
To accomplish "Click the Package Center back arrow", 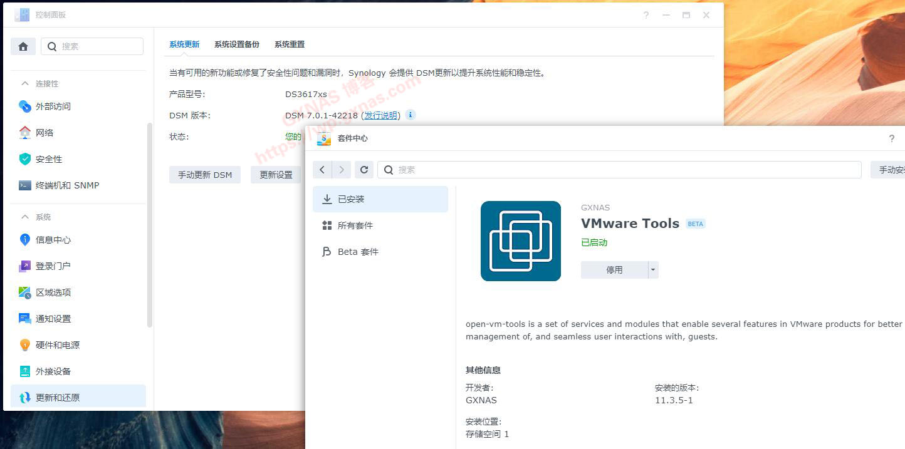I will tap(322, 170).
